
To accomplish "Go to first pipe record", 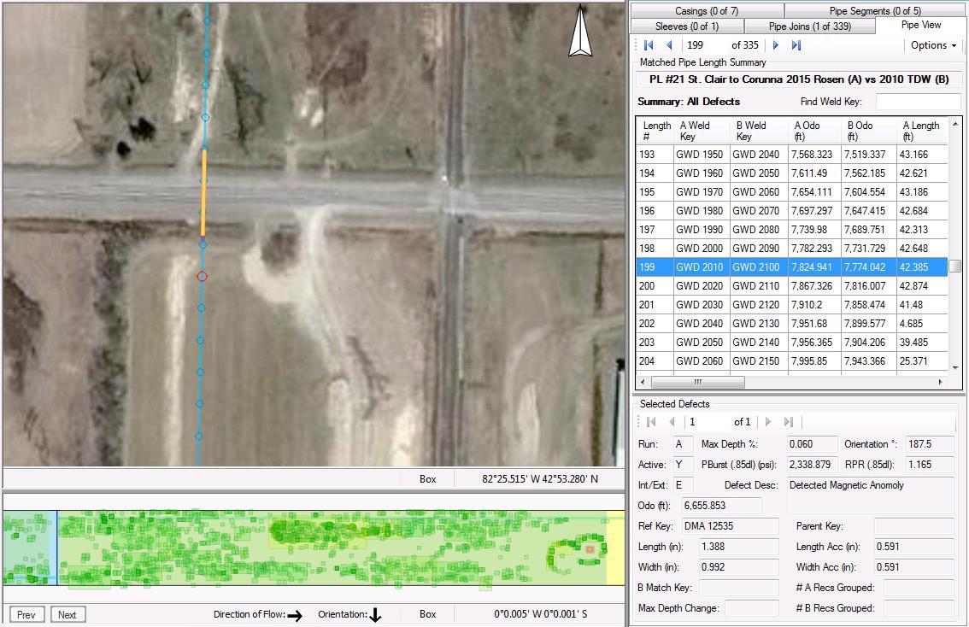I will pos(649,45).
